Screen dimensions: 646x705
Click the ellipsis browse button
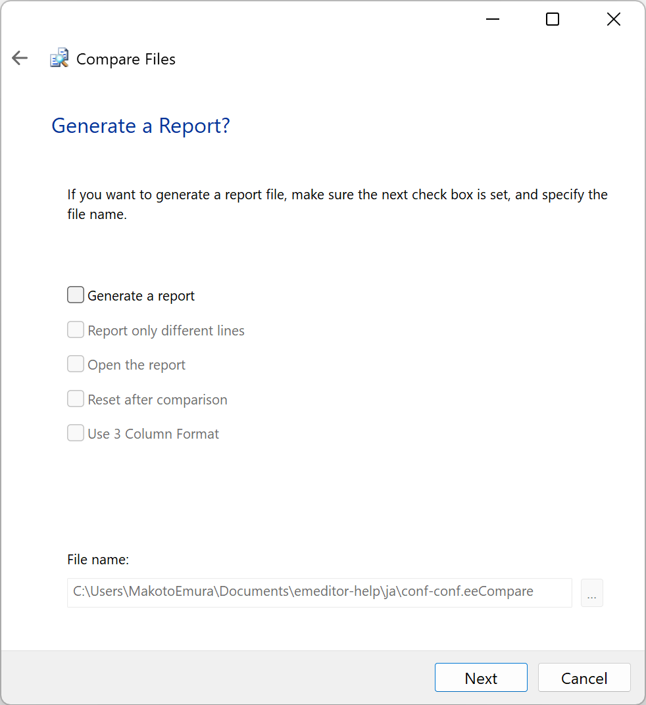pos(592,593)
